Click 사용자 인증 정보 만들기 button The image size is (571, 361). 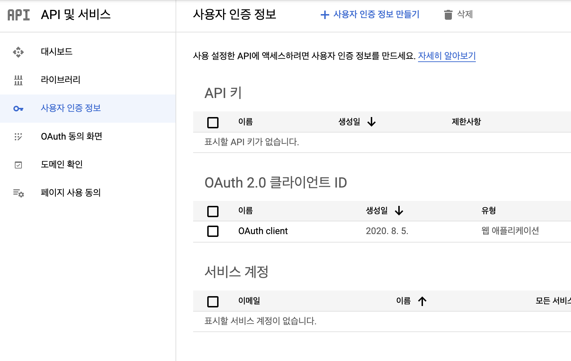370,15
